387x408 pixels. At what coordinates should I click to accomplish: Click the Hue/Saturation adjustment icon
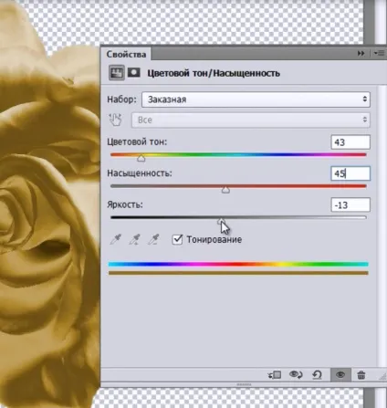(117, 73)
